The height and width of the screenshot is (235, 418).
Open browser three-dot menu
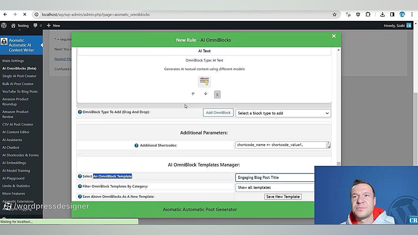pyautogui.click(x=412, y=14)
